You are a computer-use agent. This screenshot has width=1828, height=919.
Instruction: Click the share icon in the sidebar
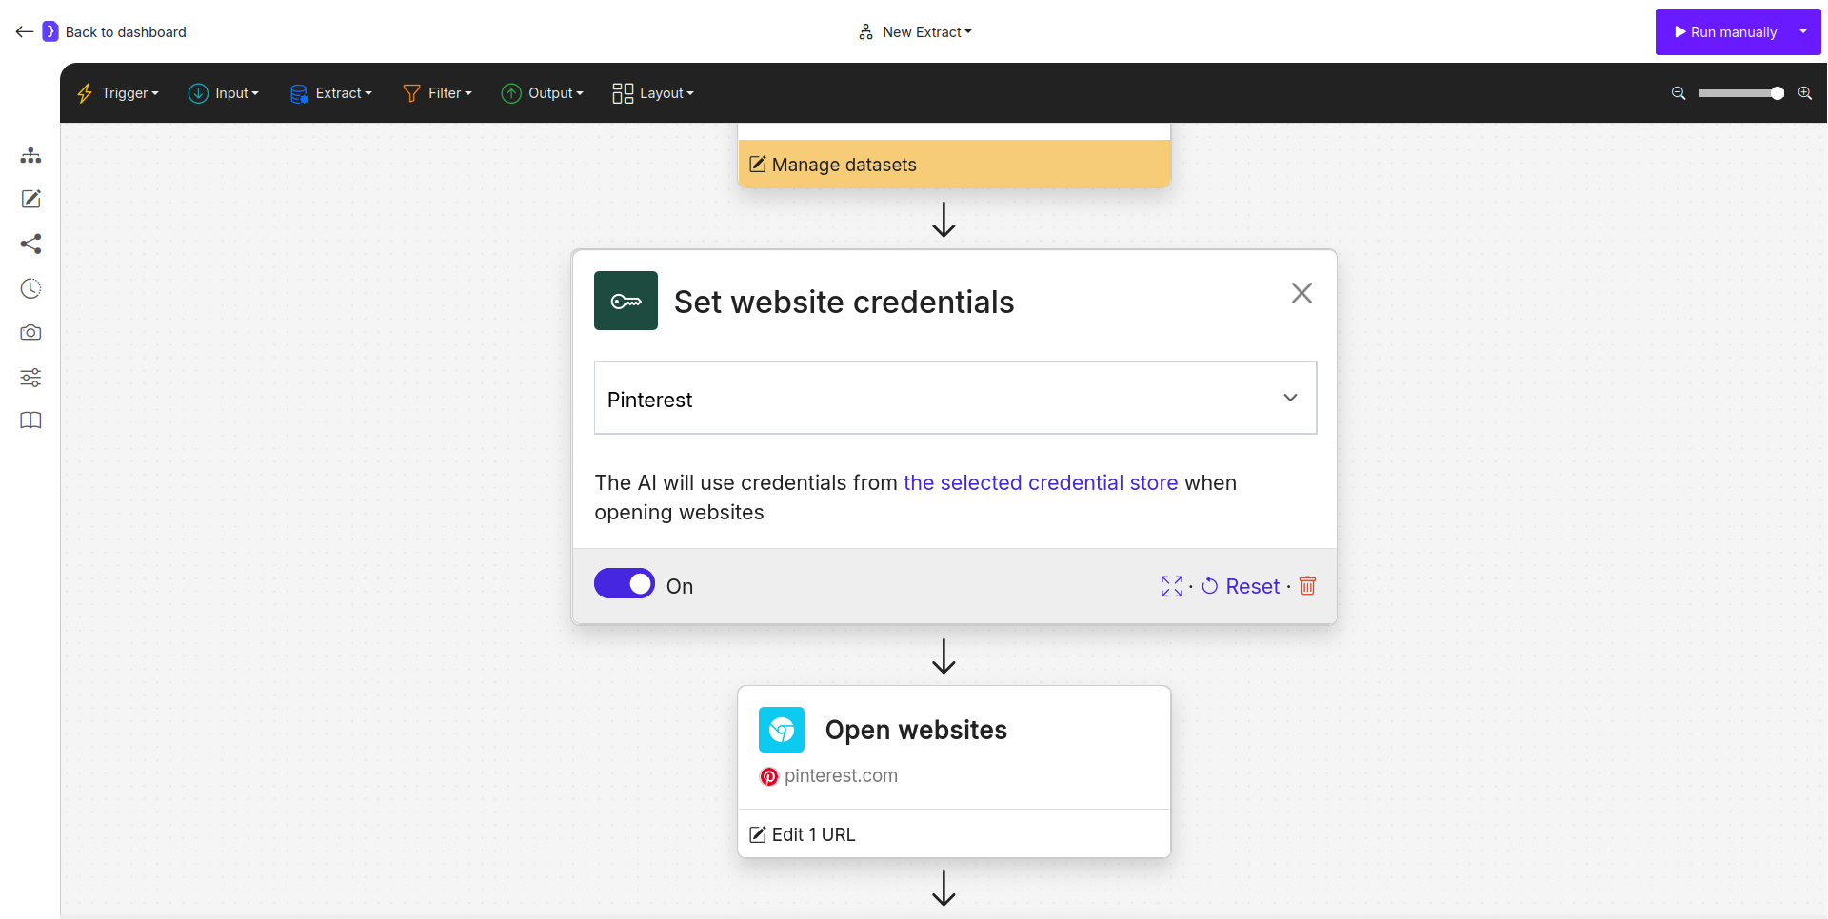(x=30, y=244)
